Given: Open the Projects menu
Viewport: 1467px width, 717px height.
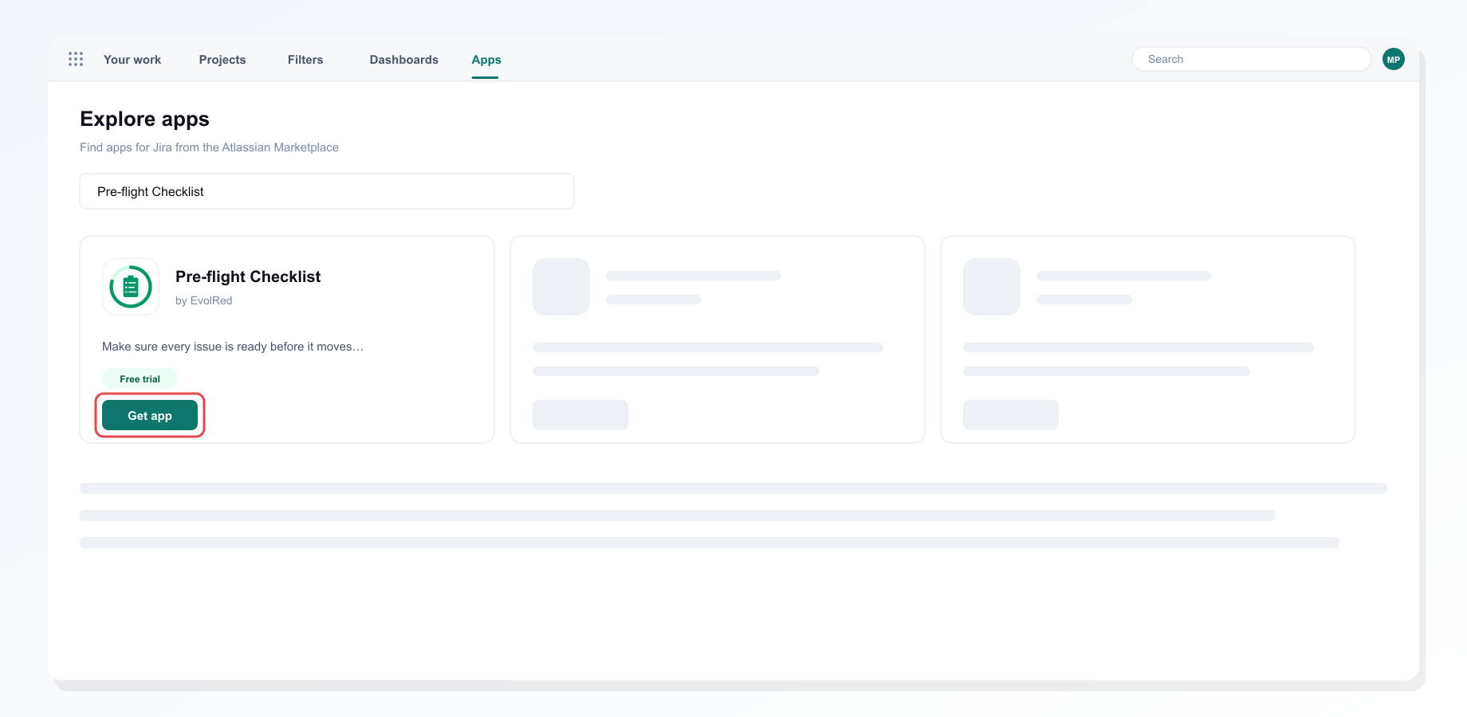Looking at the screenshot, I should [222, 60].
